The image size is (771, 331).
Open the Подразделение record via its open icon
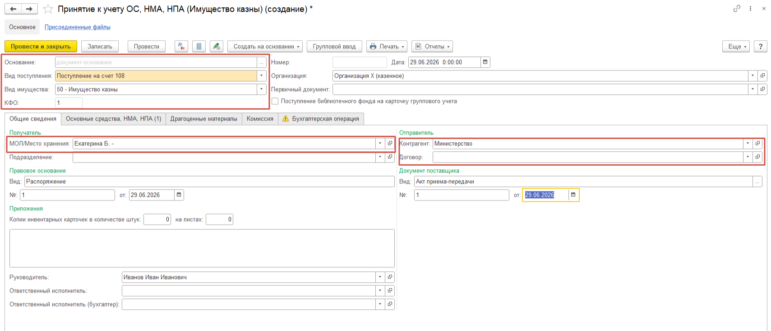tap(390, 157)
